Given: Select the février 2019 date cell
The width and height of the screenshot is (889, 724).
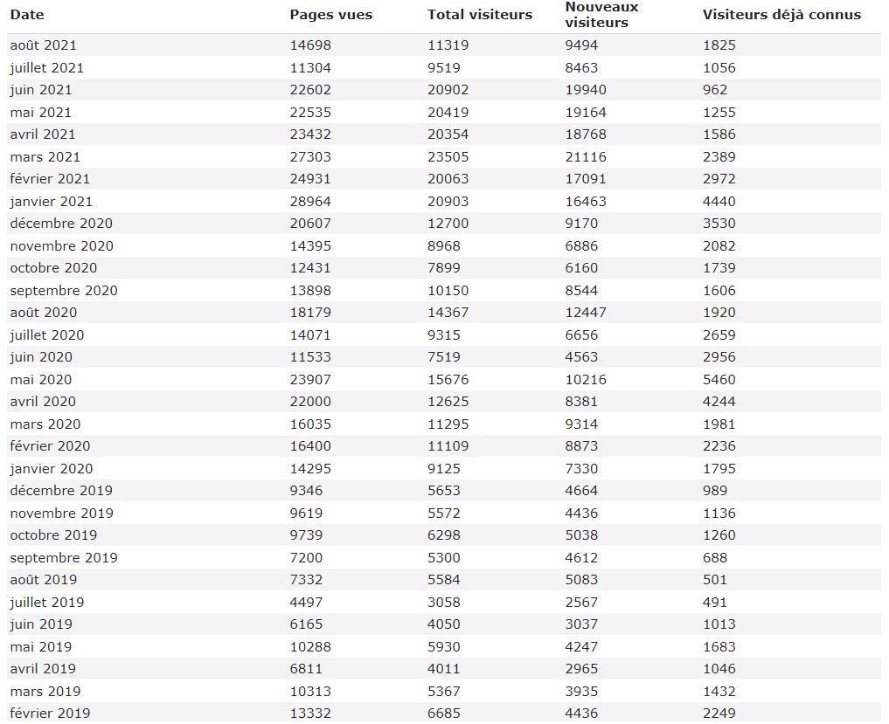Looking at the screenshot, I should pyautogui.click(x=50, y=714).
